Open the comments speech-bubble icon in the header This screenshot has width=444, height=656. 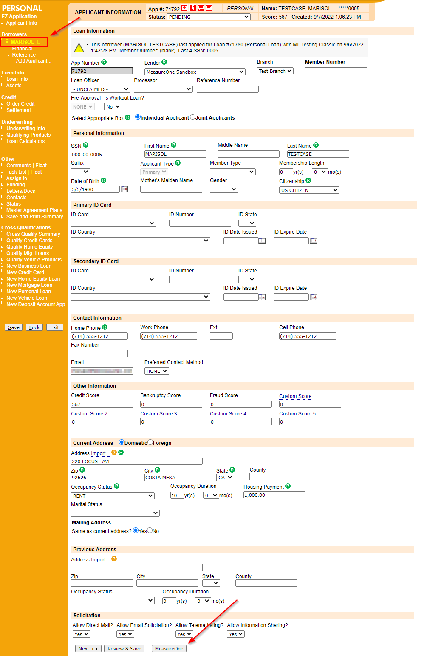(x=201, y=7)
